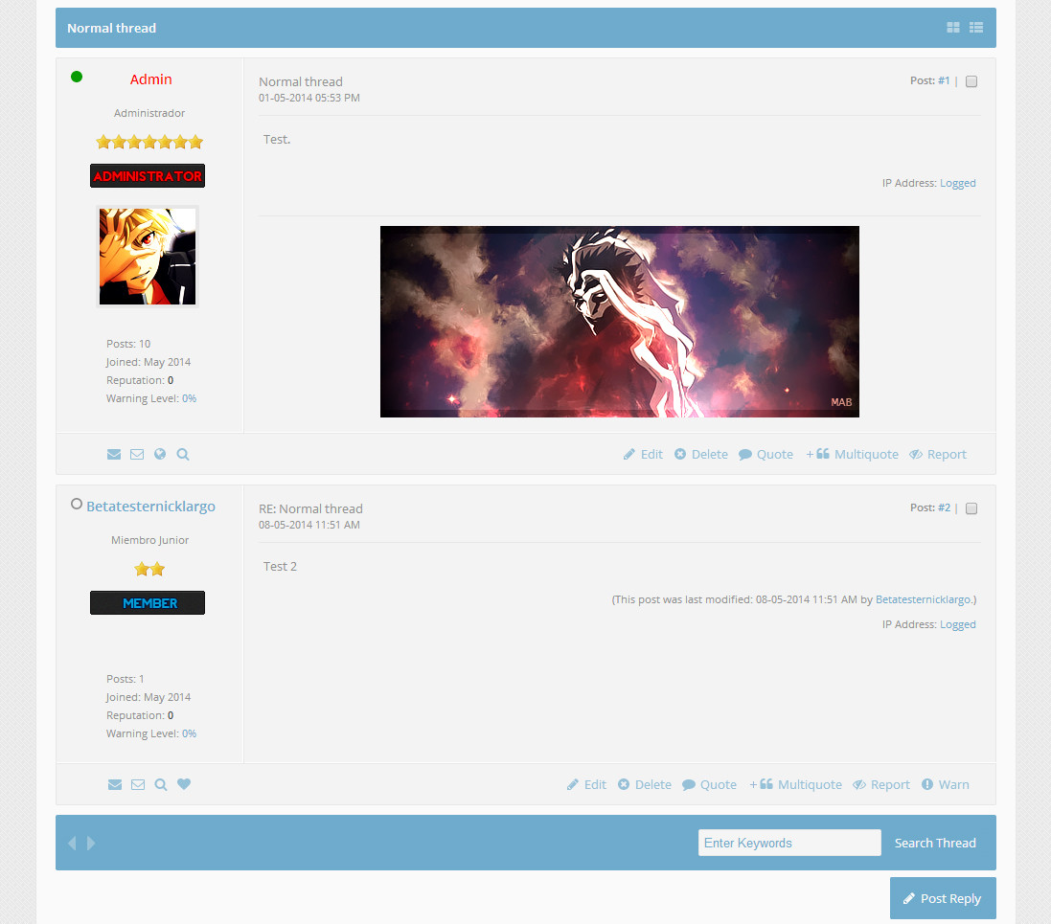Switch to the grid view icon in thread header
The width and height of the screenshot is (1051, 924).
[952, 28]
